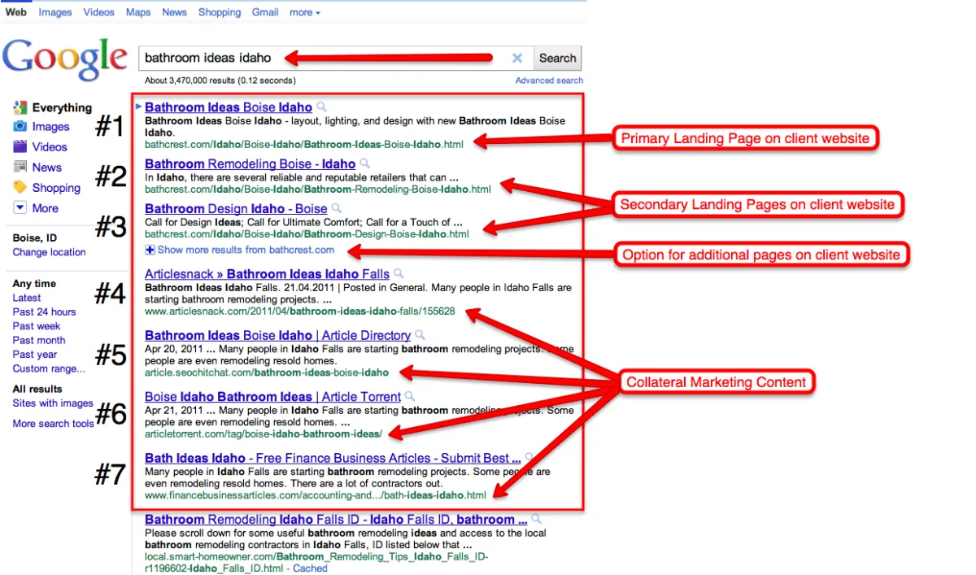Click the Google logo

tap(65, 59)
